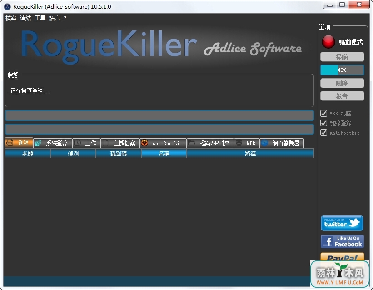Click the red driver status indicator
The width and height of the screenshot is (373, 290).
point(328,42)
